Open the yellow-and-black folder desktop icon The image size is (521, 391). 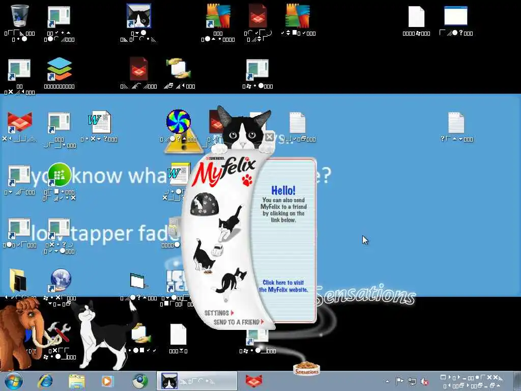tap(18, 281)
